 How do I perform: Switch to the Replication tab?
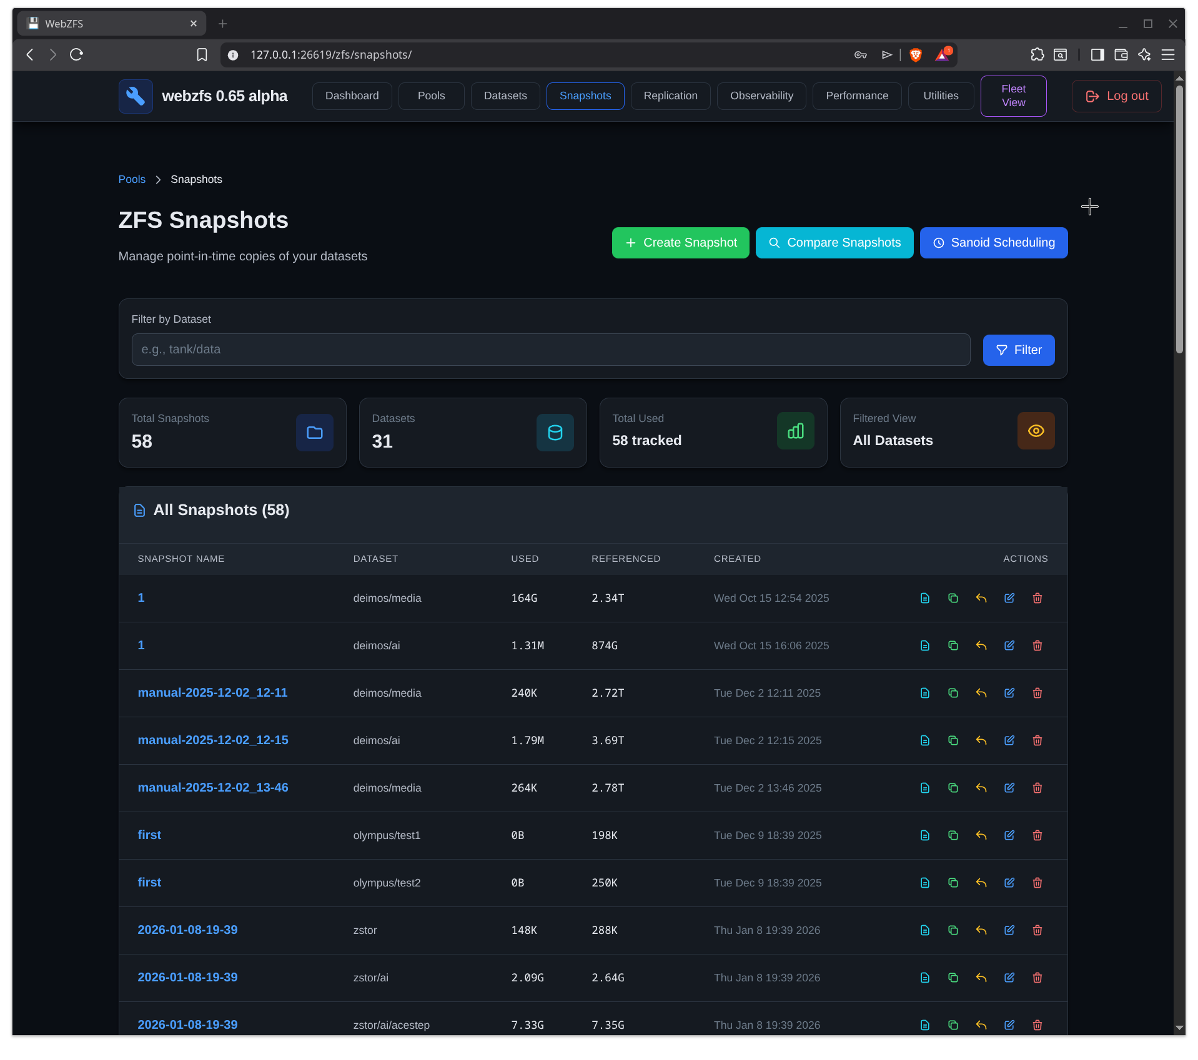pyautogui.click(x=670, y=96)
